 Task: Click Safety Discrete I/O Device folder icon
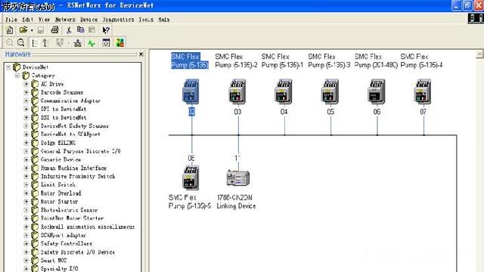click(x=35, y=252)
